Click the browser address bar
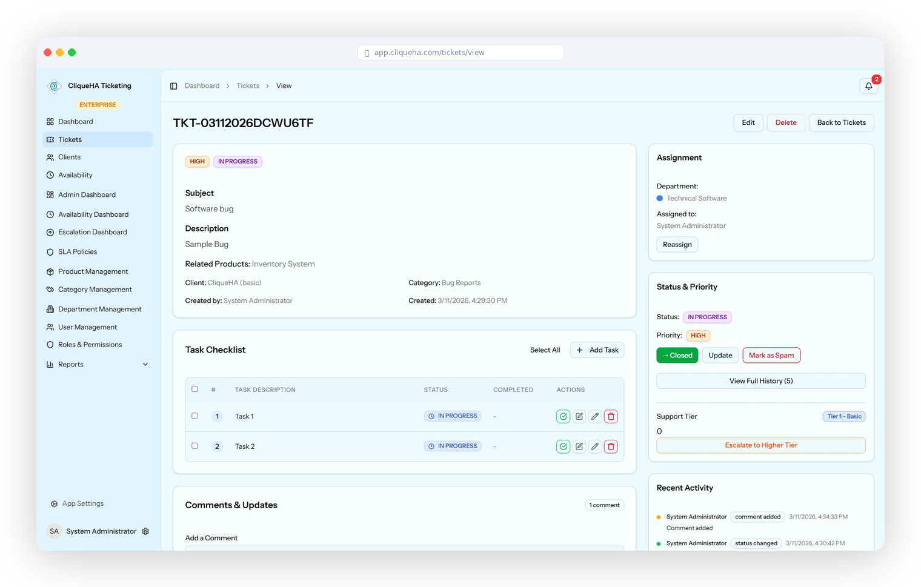The width and height of the screenshot is (921, 587). click(x=460, y=53)
